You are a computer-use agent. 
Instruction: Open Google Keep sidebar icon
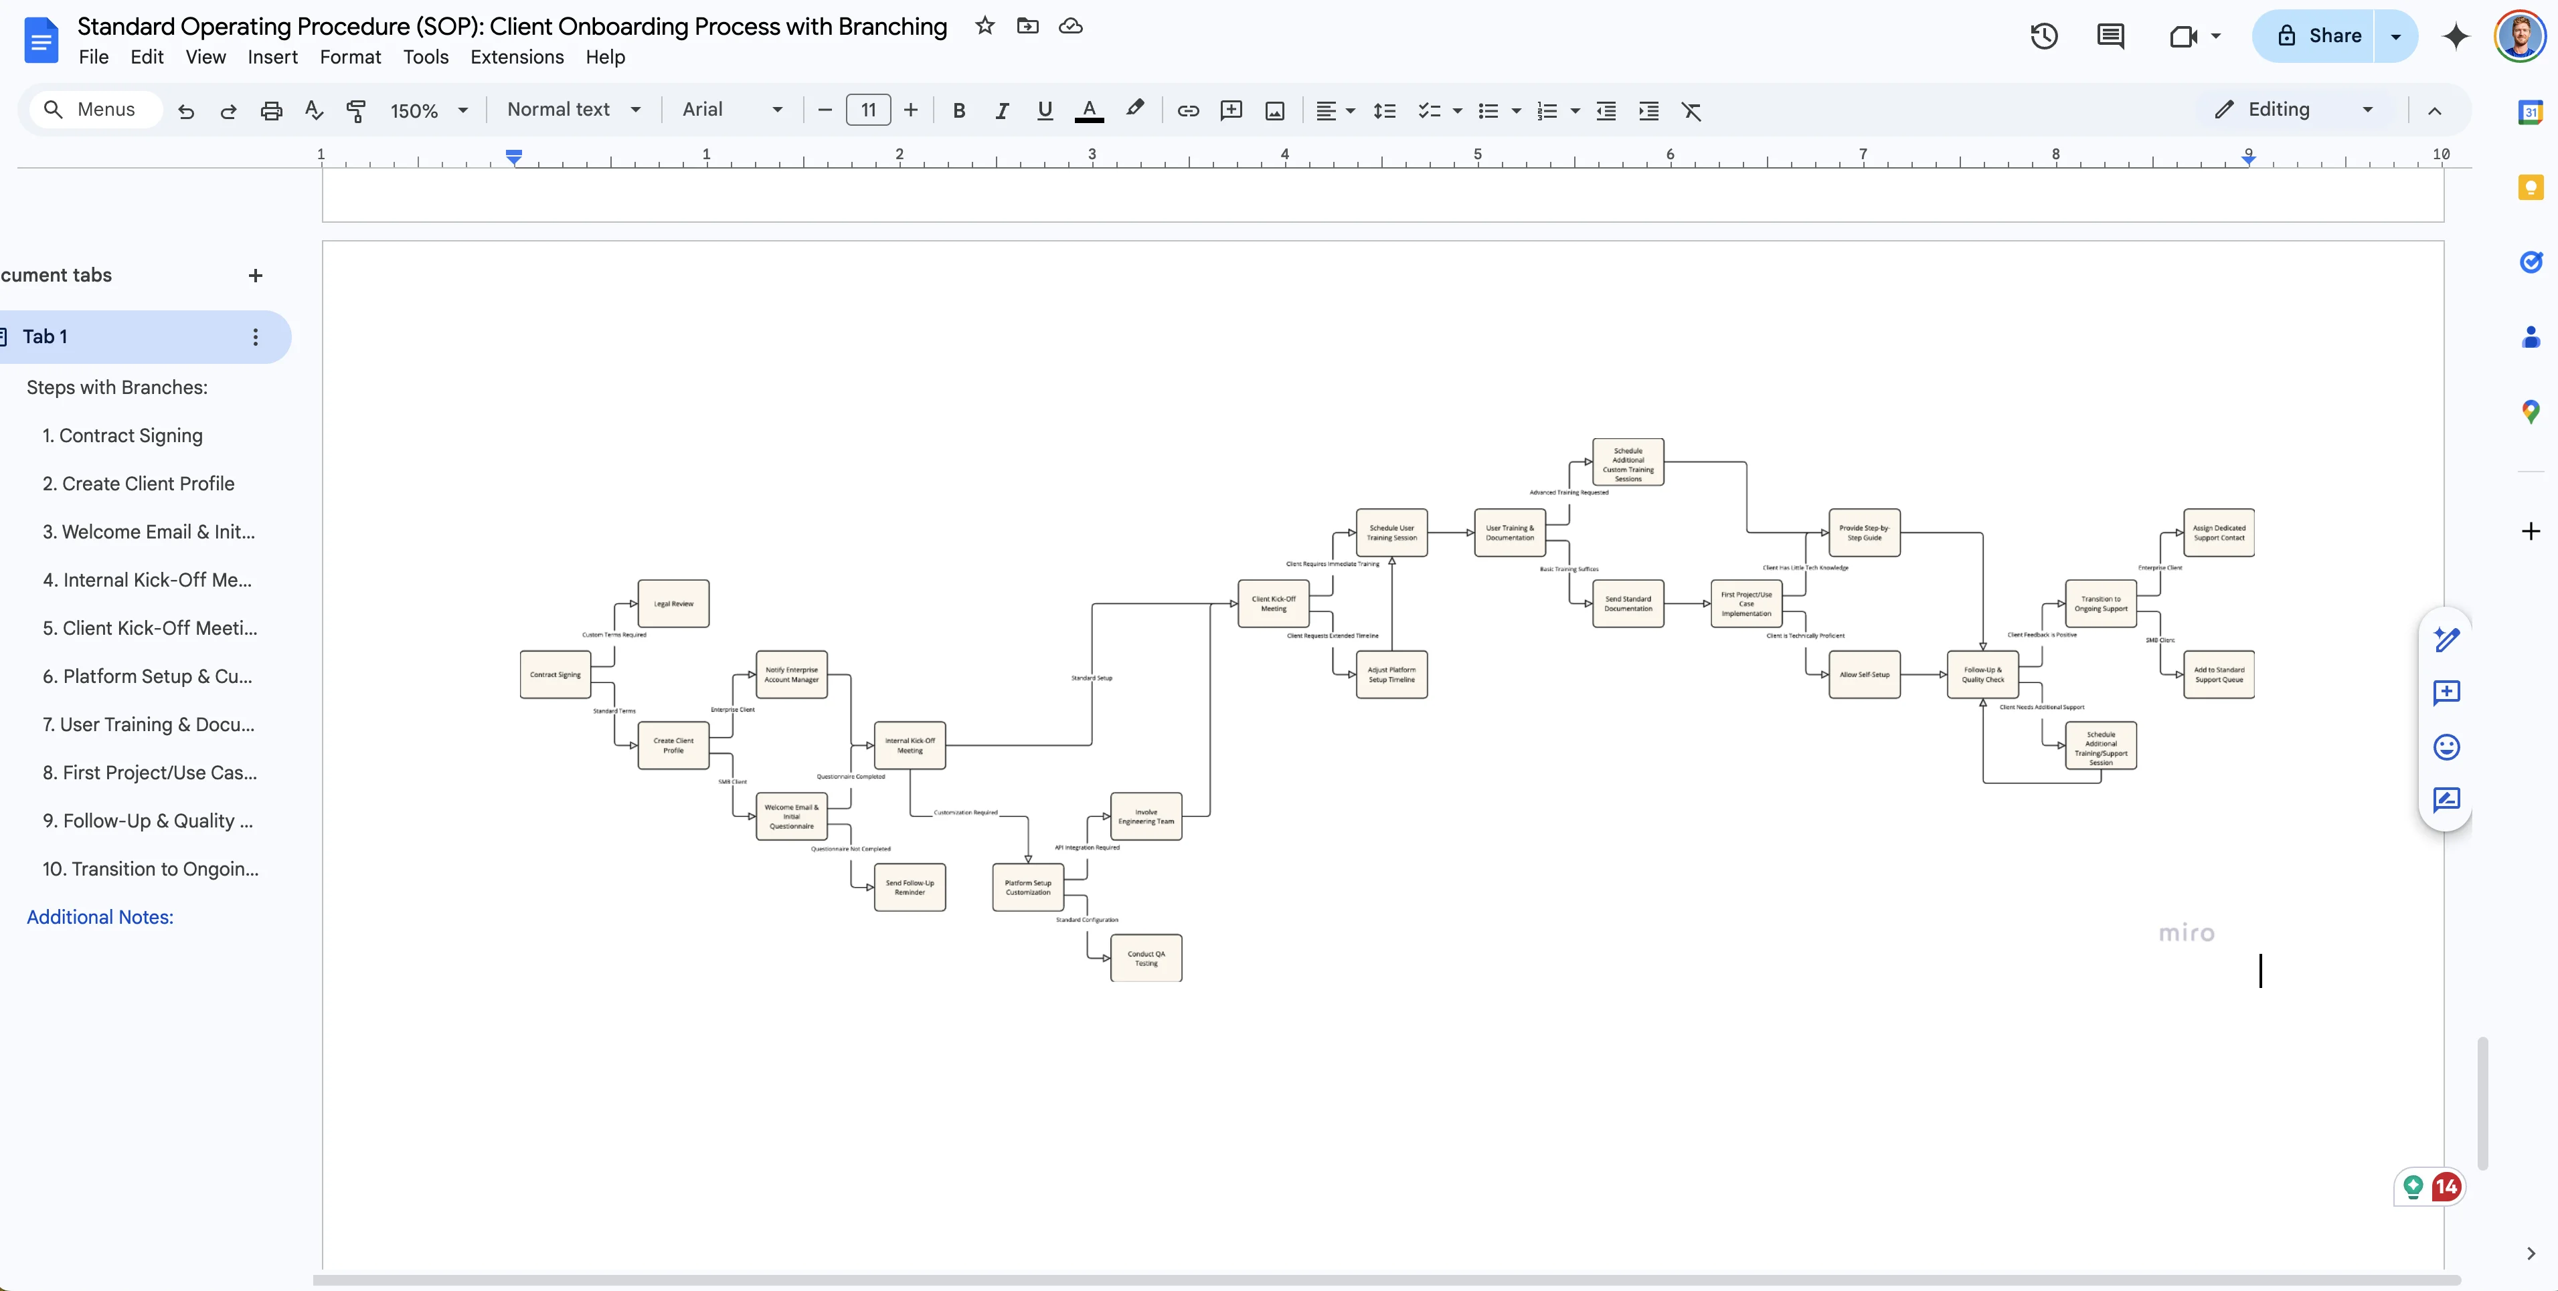[2530, 187]
